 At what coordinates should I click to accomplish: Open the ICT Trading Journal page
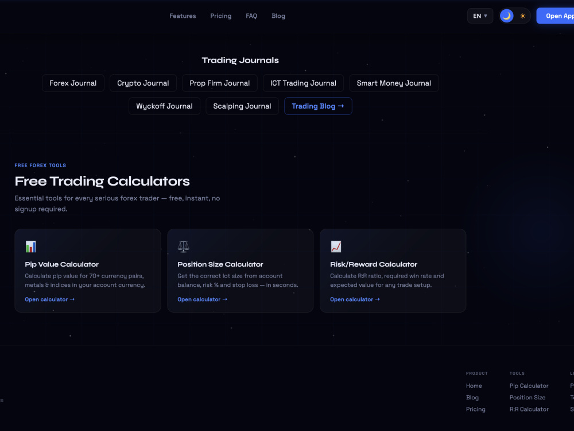(x=303, y=83)
